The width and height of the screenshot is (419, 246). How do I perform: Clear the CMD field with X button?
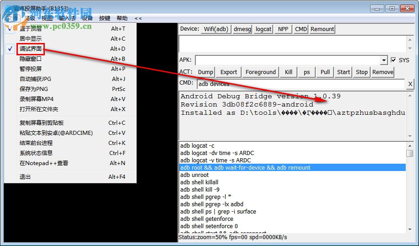coord(410,84)
